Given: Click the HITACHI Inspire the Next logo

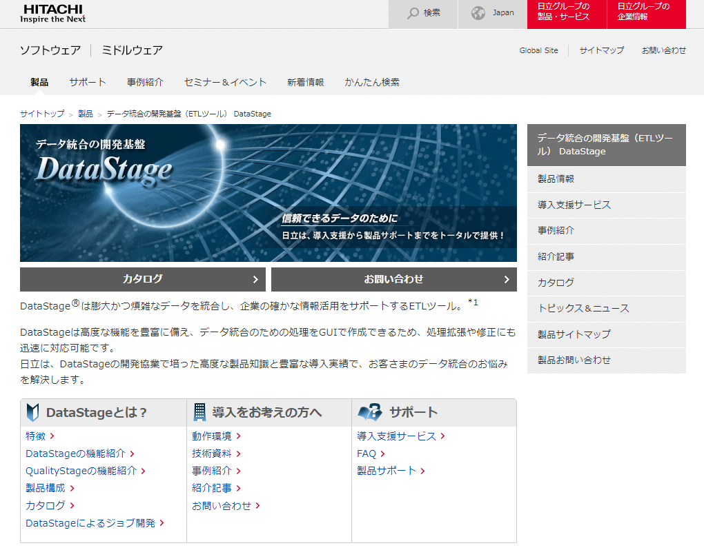Looking at the screenshot, I should [53, 14].
